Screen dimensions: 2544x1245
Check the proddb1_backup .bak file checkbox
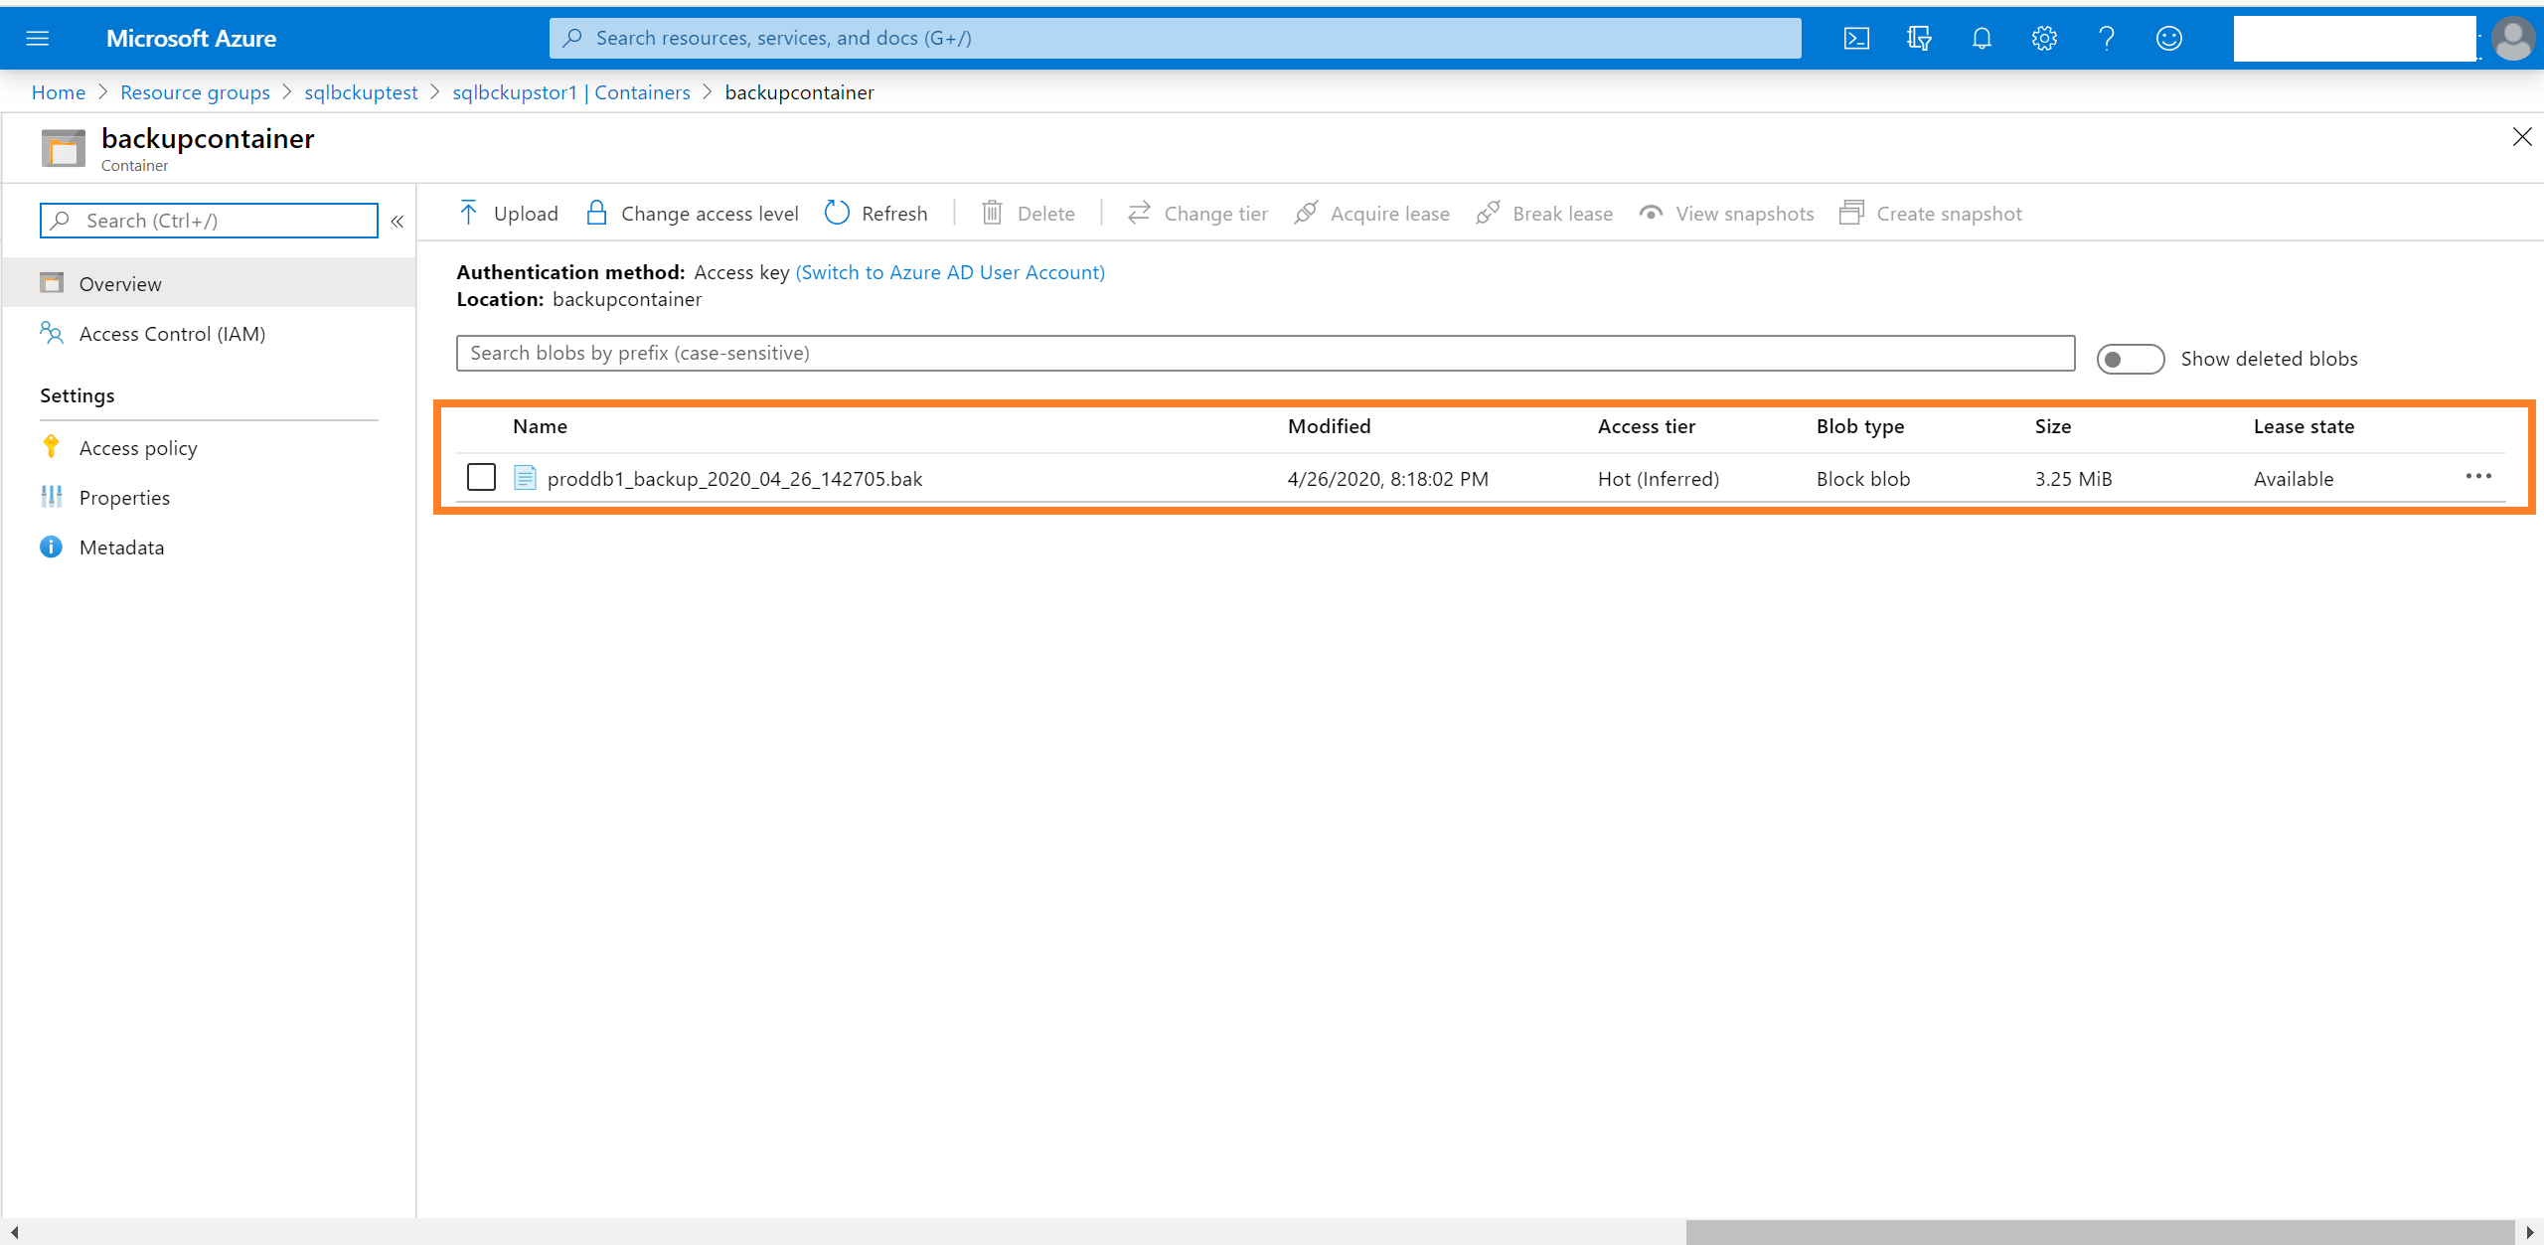(481, 478)
